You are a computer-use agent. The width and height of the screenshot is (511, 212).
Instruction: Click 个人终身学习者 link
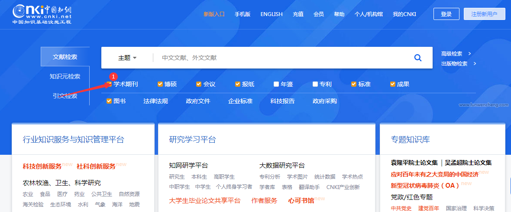tap(234, 187)
